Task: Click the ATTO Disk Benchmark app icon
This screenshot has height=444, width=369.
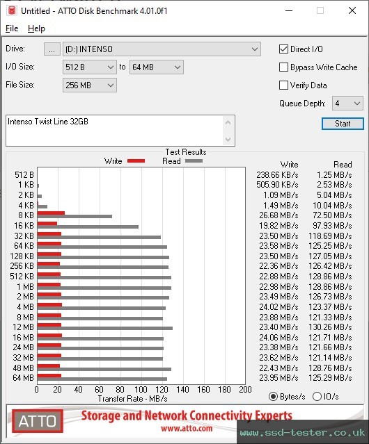Action: 12,10
